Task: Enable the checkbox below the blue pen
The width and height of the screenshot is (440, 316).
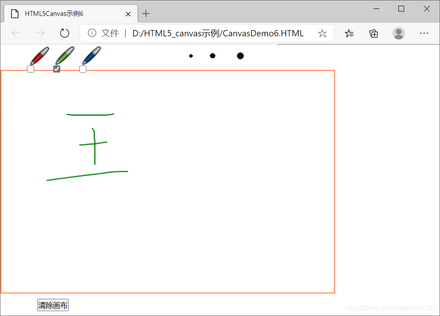Action: [82, 69]
